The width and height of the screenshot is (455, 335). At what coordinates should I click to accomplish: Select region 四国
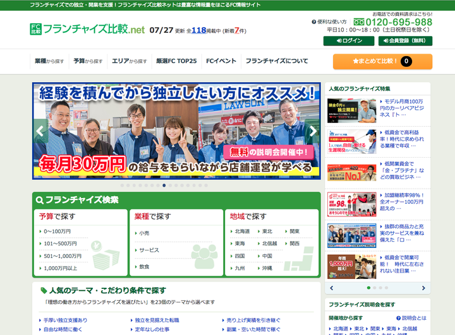[240, 256]
